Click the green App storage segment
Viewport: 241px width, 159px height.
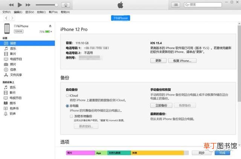point(101,153)
